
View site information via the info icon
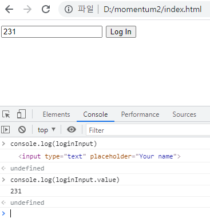(69, 9)
